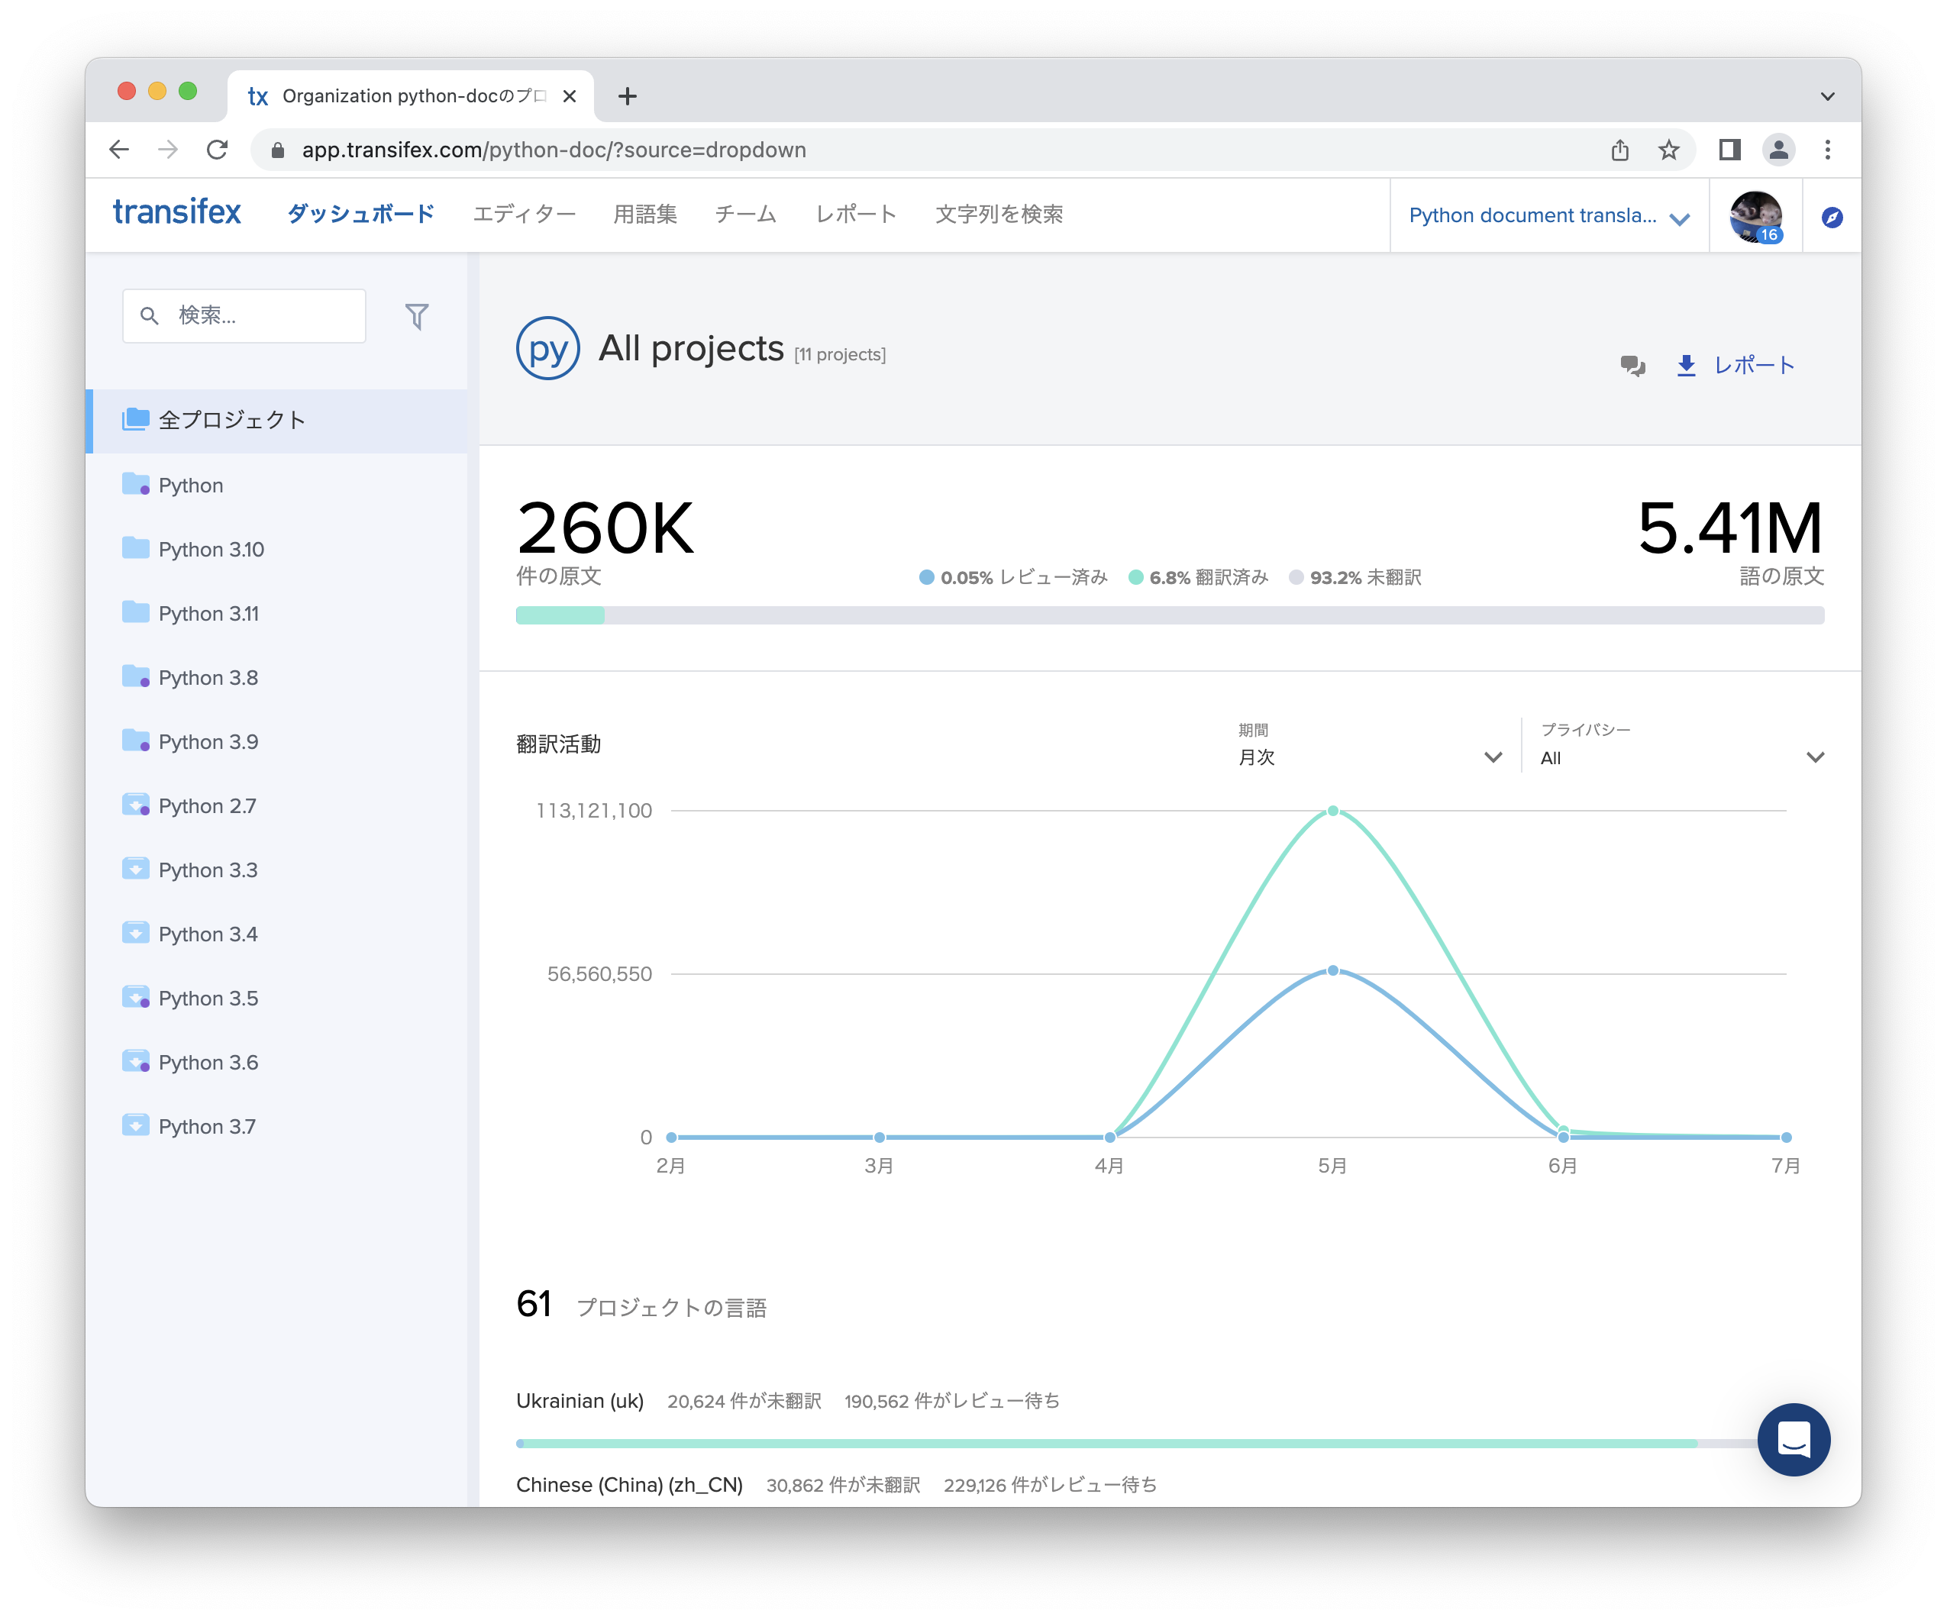
Task: Open the エディター menu item
Action: 524,214
